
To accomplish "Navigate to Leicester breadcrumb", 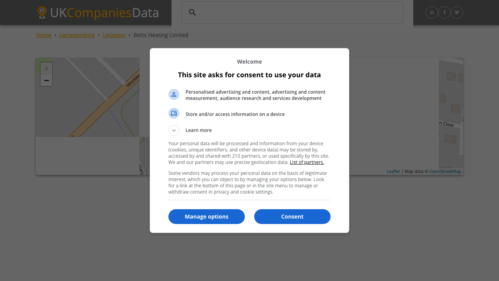I will click(114, 35).
